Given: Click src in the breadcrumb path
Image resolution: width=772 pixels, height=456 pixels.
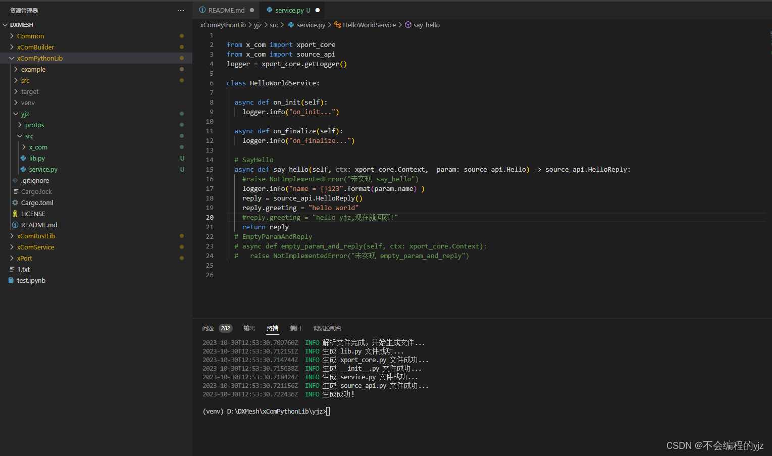Looking at the screenshot, I should 274,25.
